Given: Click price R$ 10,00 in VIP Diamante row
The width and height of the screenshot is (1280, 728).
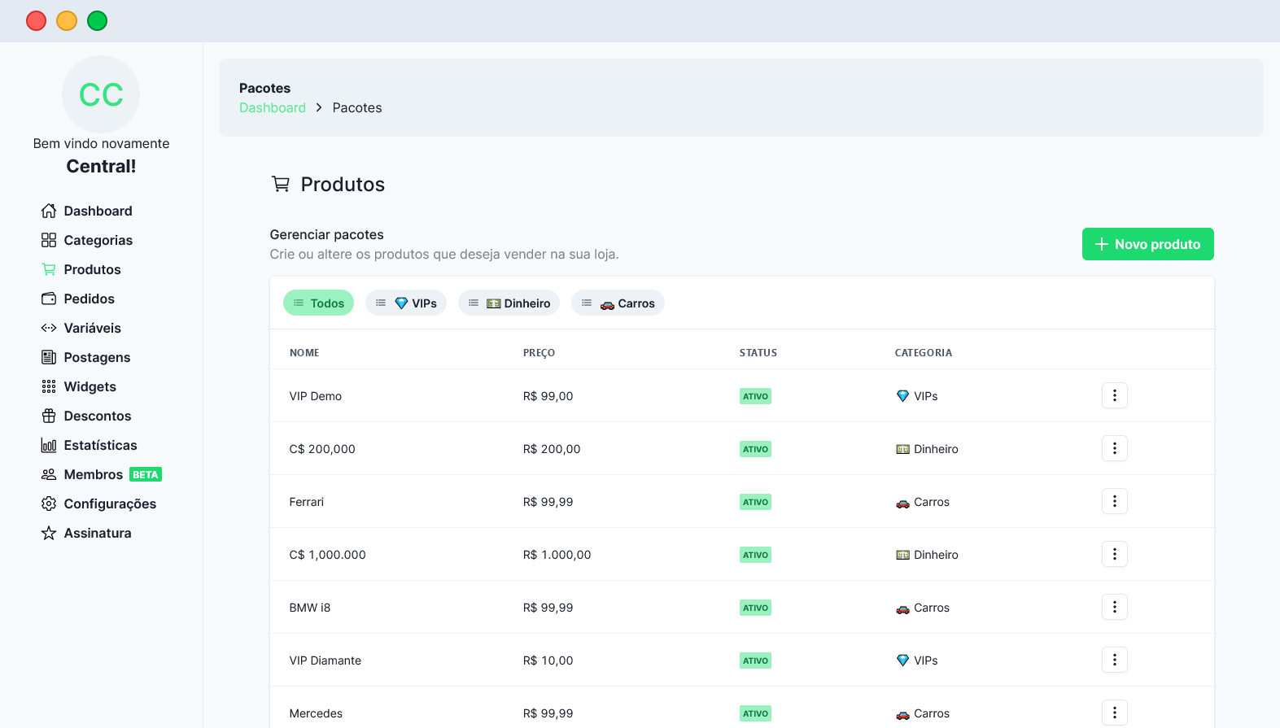Looking at the screenshot, I should click(548, 660).
